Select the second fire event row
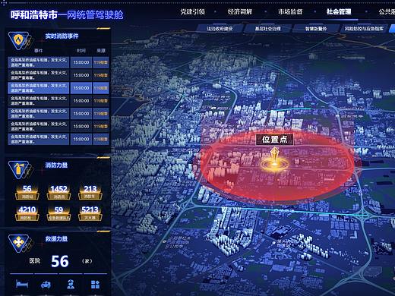This screenshot has height=296, width=395. pyautogui.click(x=58, y=75)
